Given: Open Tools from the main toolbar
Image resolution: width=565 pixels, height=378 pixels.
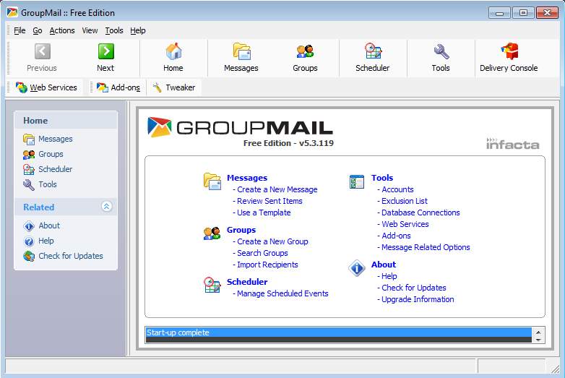Looking at the screenshot, I should tap(441, 58).
